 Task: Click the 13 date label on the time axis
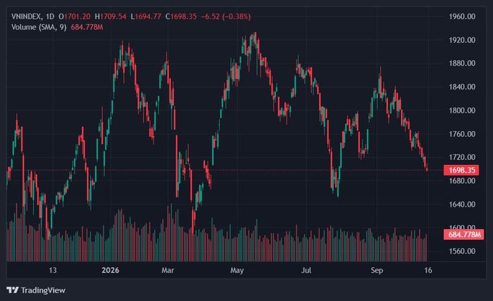click(x=53, y=270)
